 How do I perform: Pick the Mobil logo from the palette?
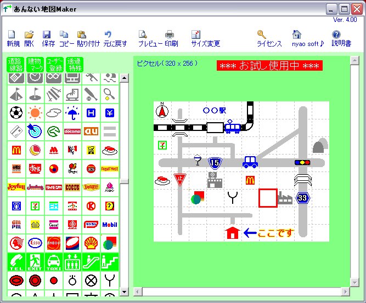point(110,224)
